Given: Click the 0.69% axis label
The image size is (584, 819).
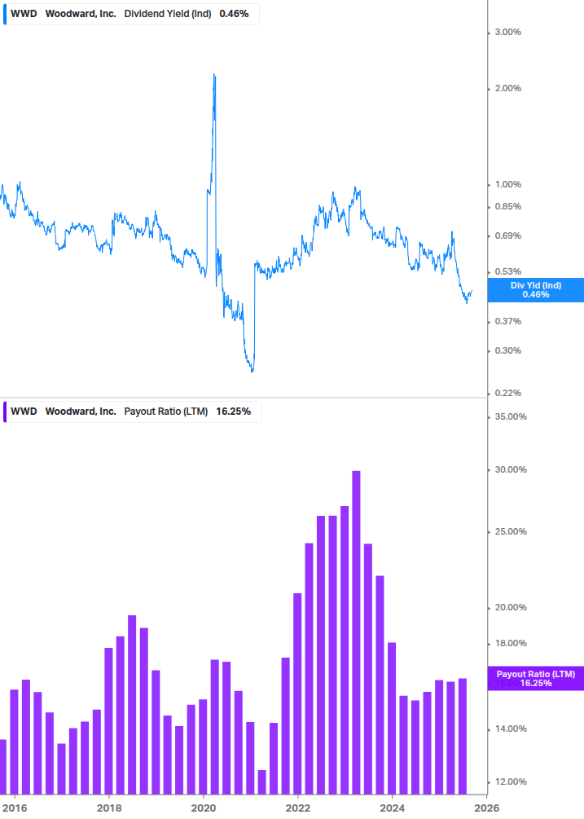Looking at the screenshot, I should [507, 236].
